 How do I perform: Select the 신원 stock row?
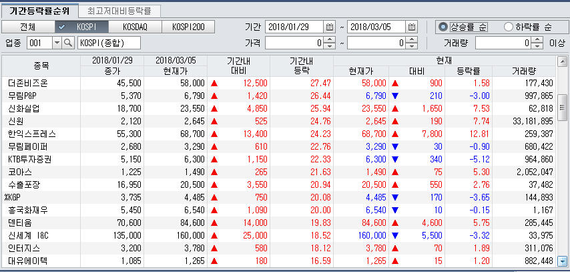pos(279,121)
